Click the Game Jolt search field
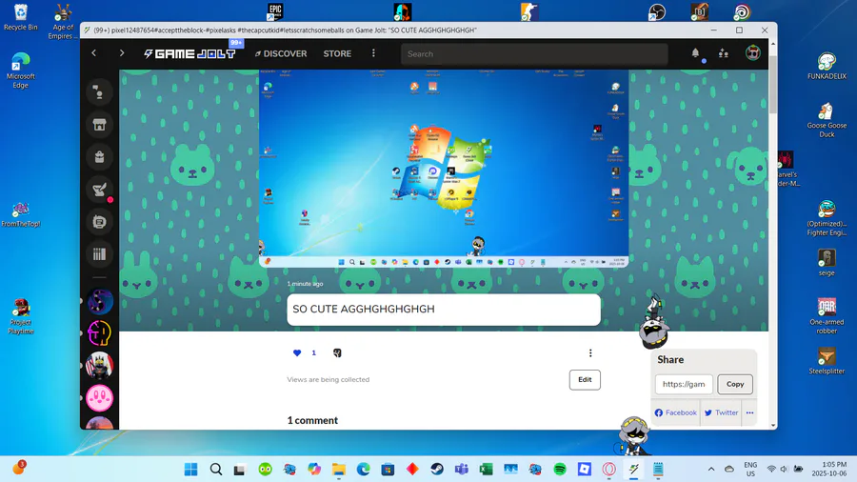 click(534, 53)
